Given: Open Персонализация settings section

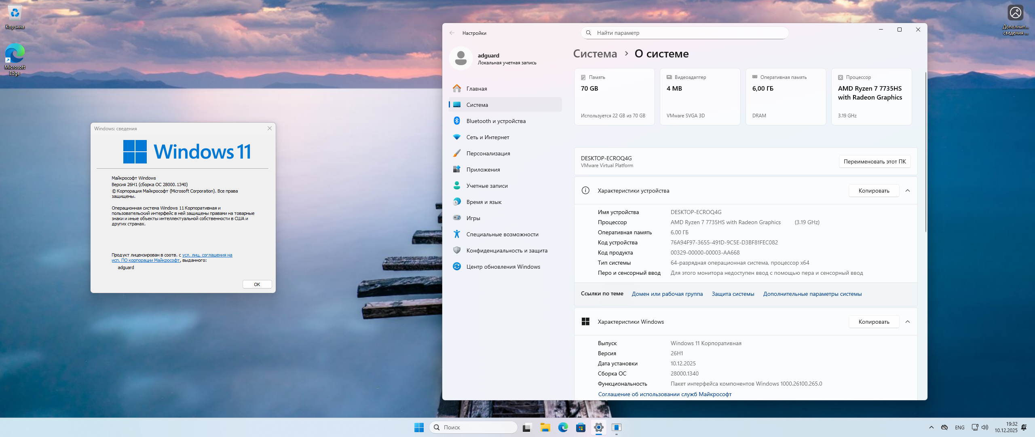Looking at the screenshot, I should pyautogui.click(x=488, y=153).
